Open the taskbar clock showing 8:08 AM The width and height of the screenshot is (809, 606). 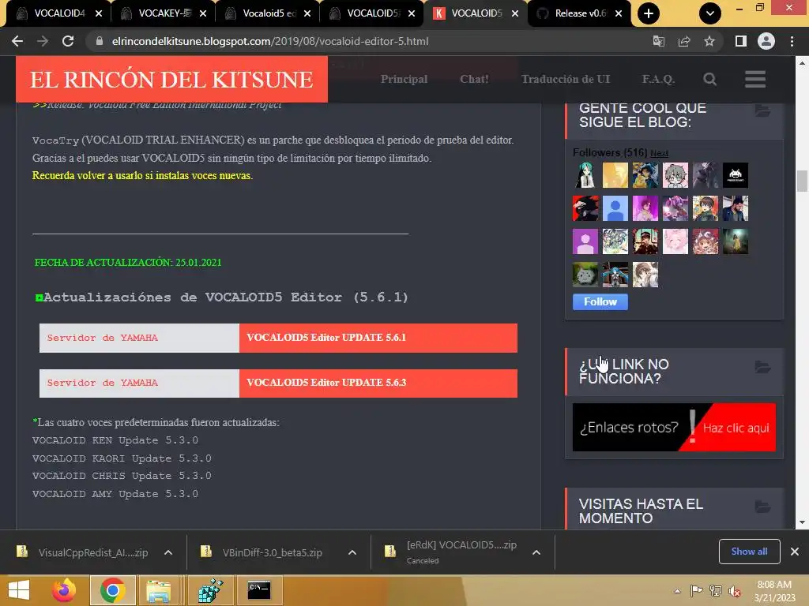point(774,591)
